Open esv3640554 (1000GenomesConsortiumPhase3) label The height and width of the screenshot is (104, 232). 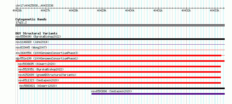coord(47,53)
